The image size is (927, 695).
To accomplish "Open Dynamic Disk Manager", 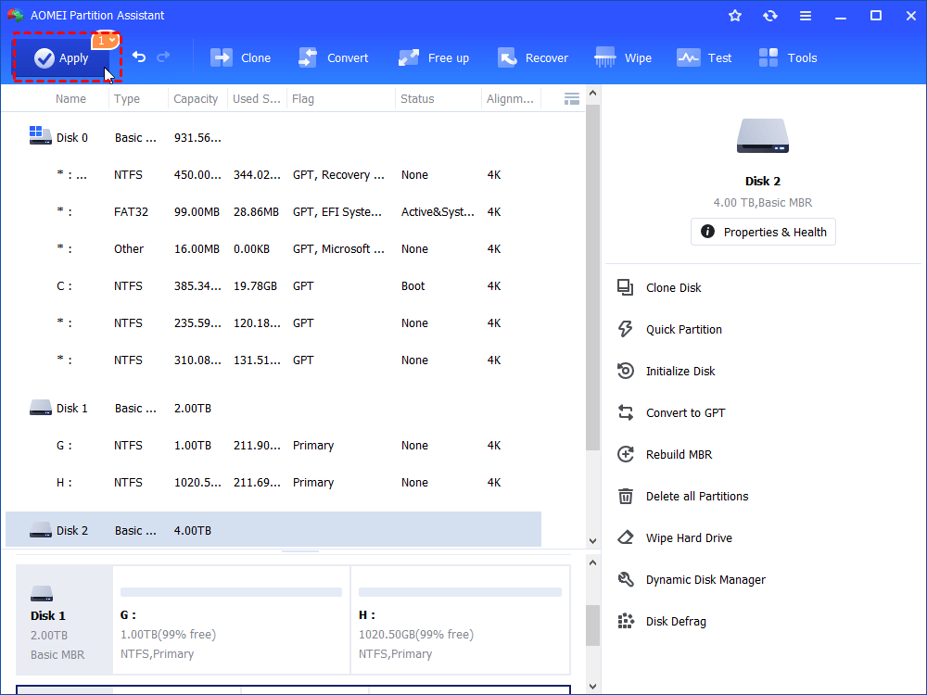I will click(x=692, y=580).
